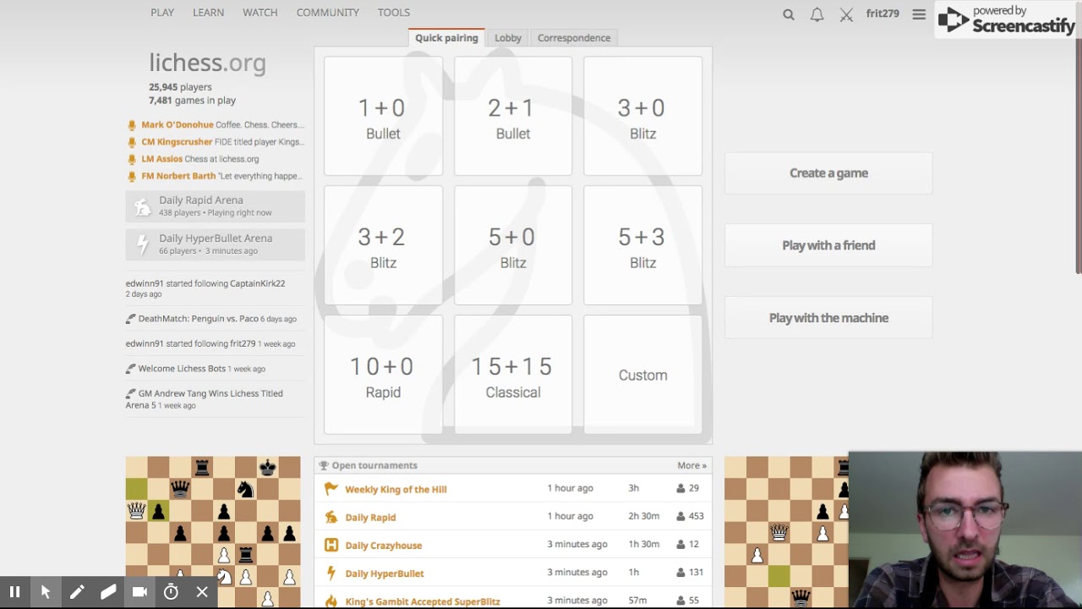Start a 5+0 Blitz game
Image resolution: width=1082 pixels, height=609 pixels.
[513, 245]
